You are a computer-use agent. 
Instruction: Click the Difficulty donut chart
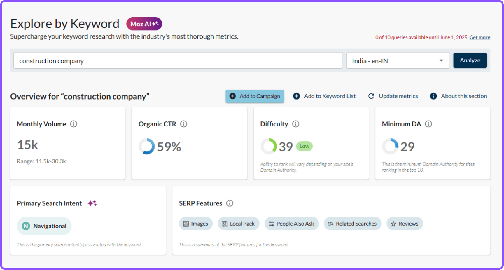(x=269, y=146)
